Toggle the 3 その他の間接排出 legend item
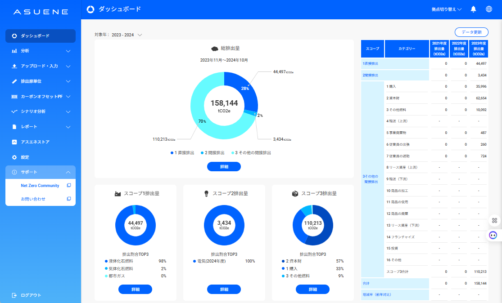The height and width of the screenshot is (303, 502). click(x=251, y=153)
